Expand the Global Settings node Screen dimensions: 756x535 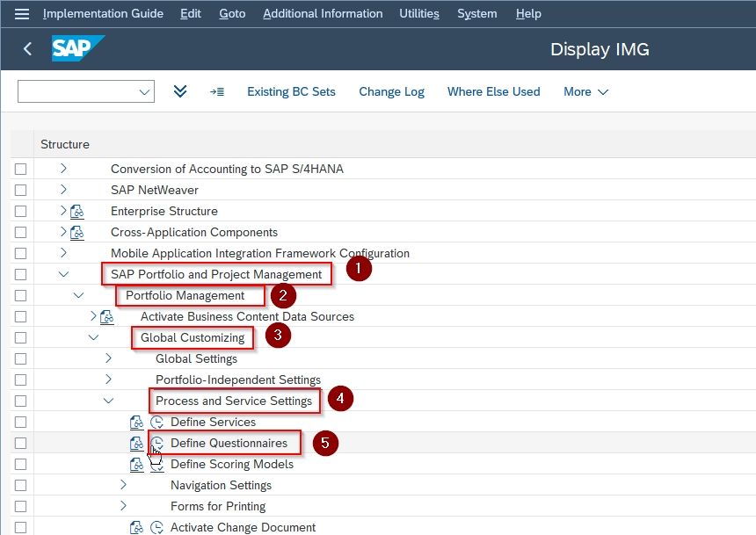(108, 358)
